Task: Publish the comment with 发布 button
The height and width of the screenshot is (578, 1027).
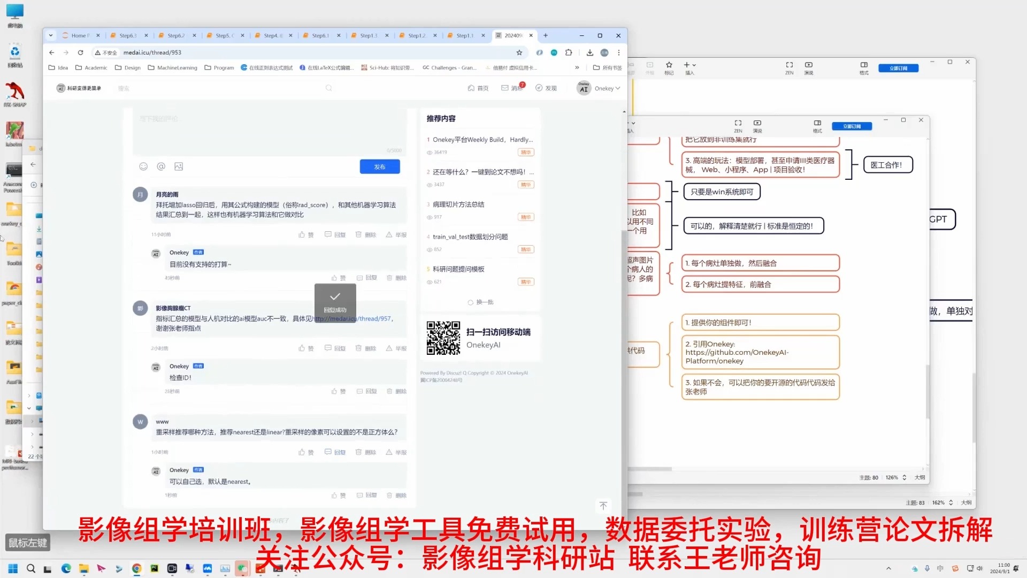Action: (380, 167)
